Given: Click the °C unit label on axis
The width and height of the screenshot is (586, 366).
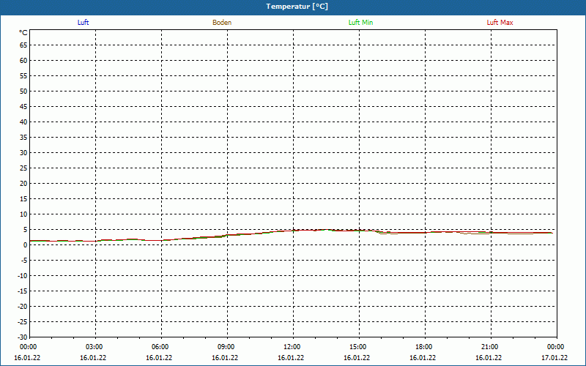Looking at the screenshot, I should (23, 33).
